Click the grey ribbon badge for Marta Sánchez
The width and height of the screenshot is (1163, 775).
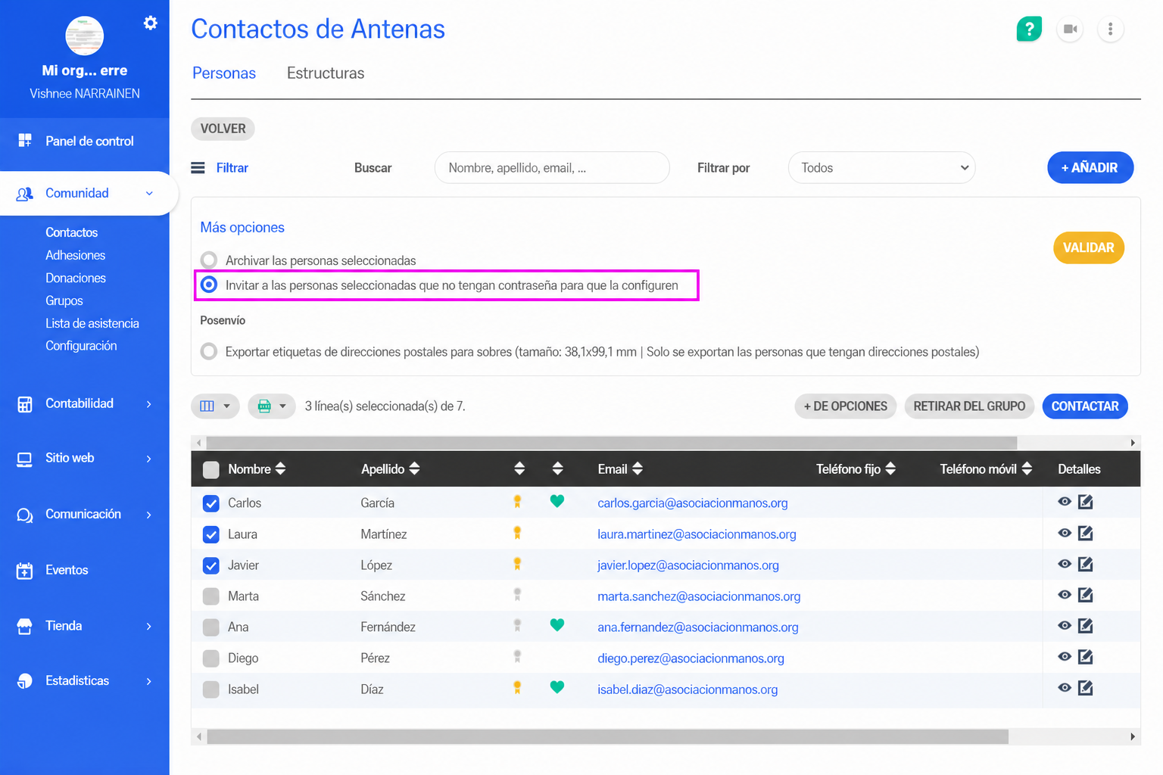pyautogui.click(x=518, y=595)
